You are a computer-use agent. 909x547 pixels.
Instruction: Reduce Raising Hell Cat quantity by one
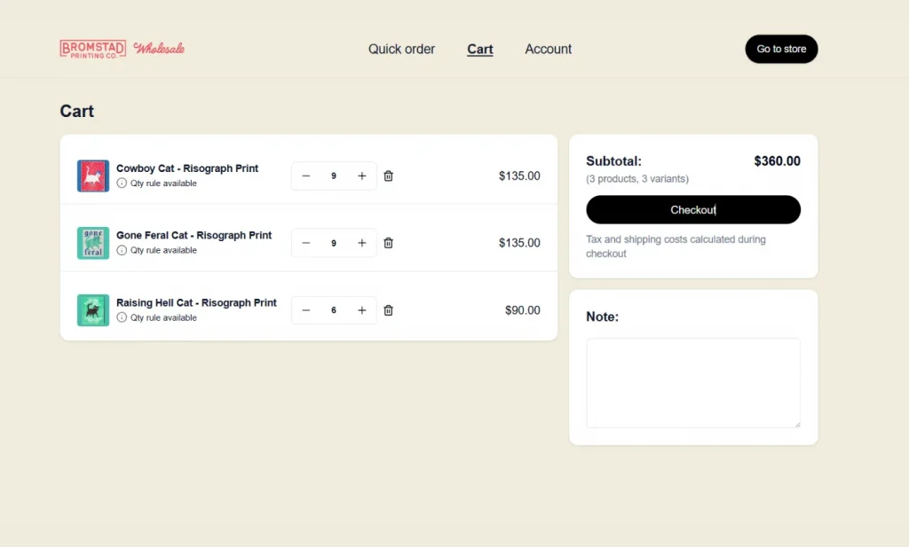pos(306,310)
